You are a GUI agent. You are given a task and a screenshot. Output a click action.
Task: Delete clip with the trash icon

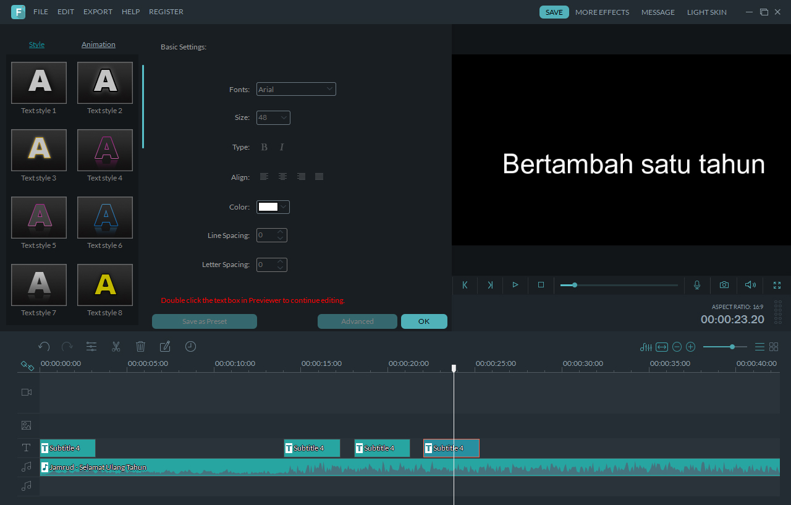[140, 347]
